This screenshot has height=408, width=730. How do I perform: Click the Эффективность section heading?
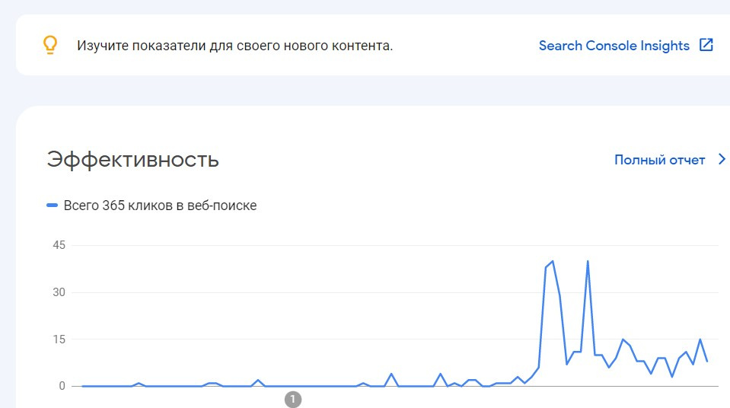point(132,160)
